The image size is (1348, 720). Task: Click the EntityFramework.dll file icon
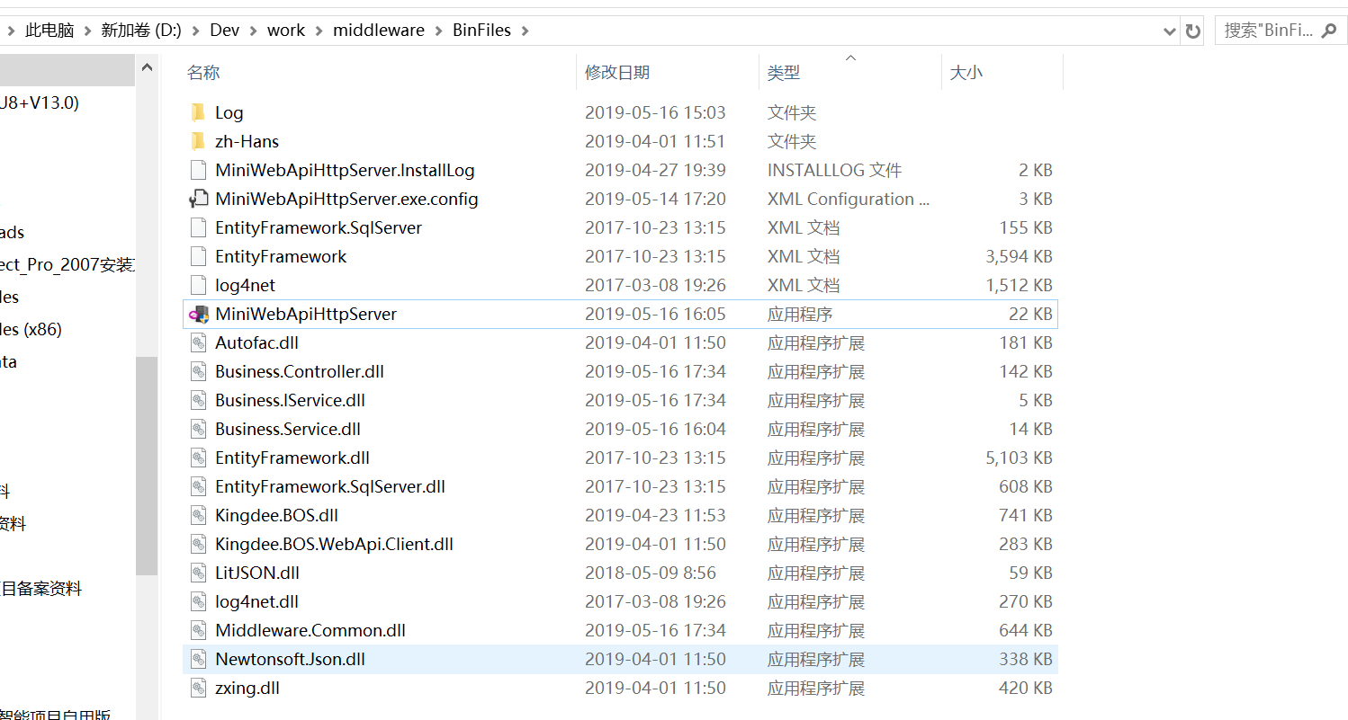199,458
